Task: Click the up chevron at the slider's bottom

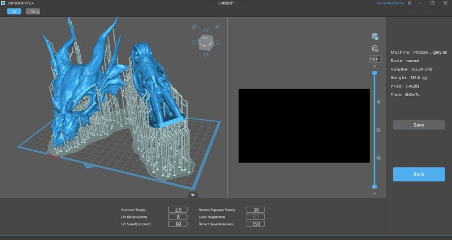Action: (374, 194)
